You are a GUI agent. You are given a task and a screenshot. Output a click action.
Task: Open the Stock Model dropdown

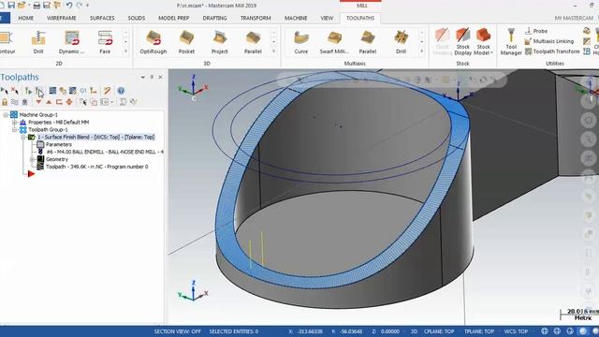pyautogui.click(x=483, y=41)
